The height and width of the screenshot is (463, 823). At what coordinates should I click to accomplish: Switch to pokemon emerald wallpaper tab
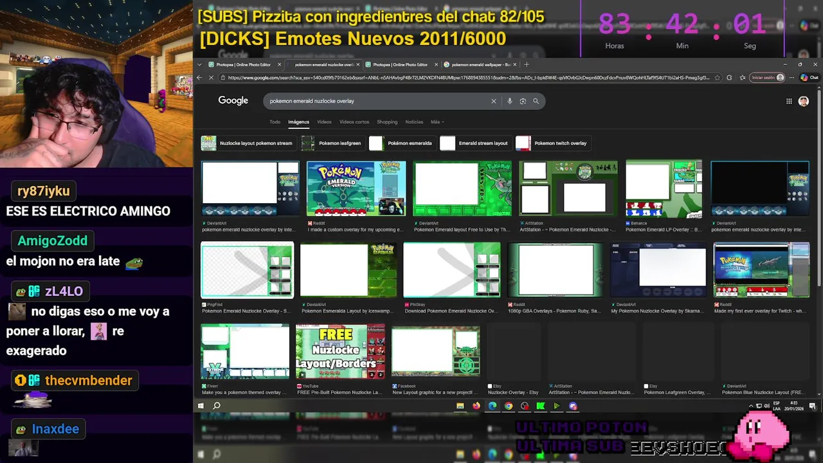click(480, 64)
